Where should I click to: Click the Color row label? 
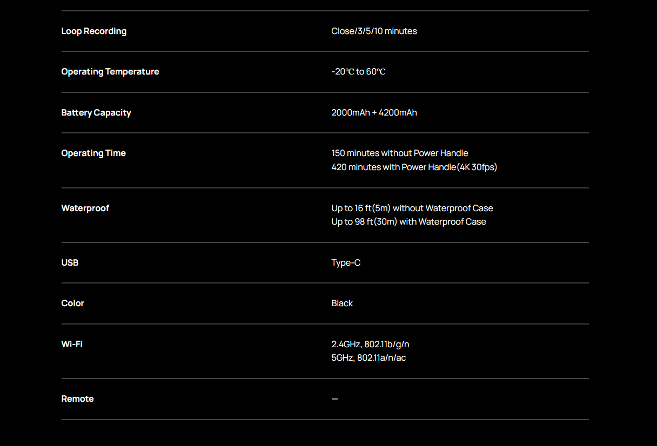coord(72,303)
